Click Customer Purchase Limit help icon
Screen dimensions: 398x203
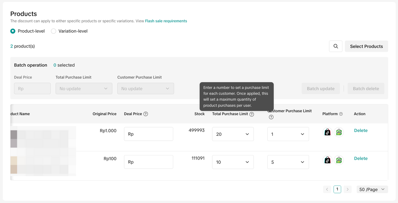271,117
